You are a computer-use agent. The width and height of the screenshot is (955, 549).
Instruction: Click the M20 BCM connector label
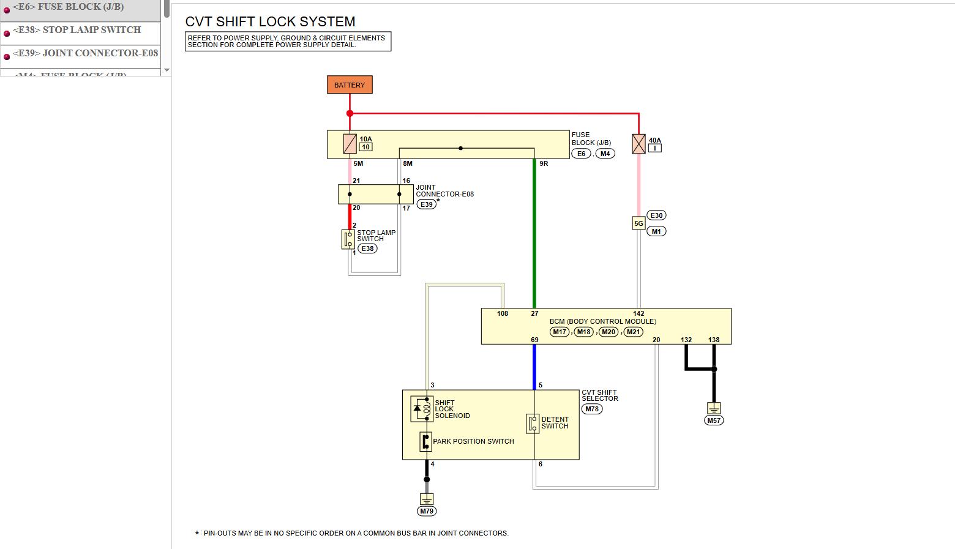[609, 332]
